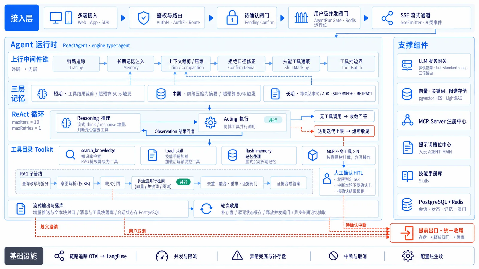This screenshot has height=269, width=479.
Task: Click the open book icon beside 技能手册库
Action: 407,176
